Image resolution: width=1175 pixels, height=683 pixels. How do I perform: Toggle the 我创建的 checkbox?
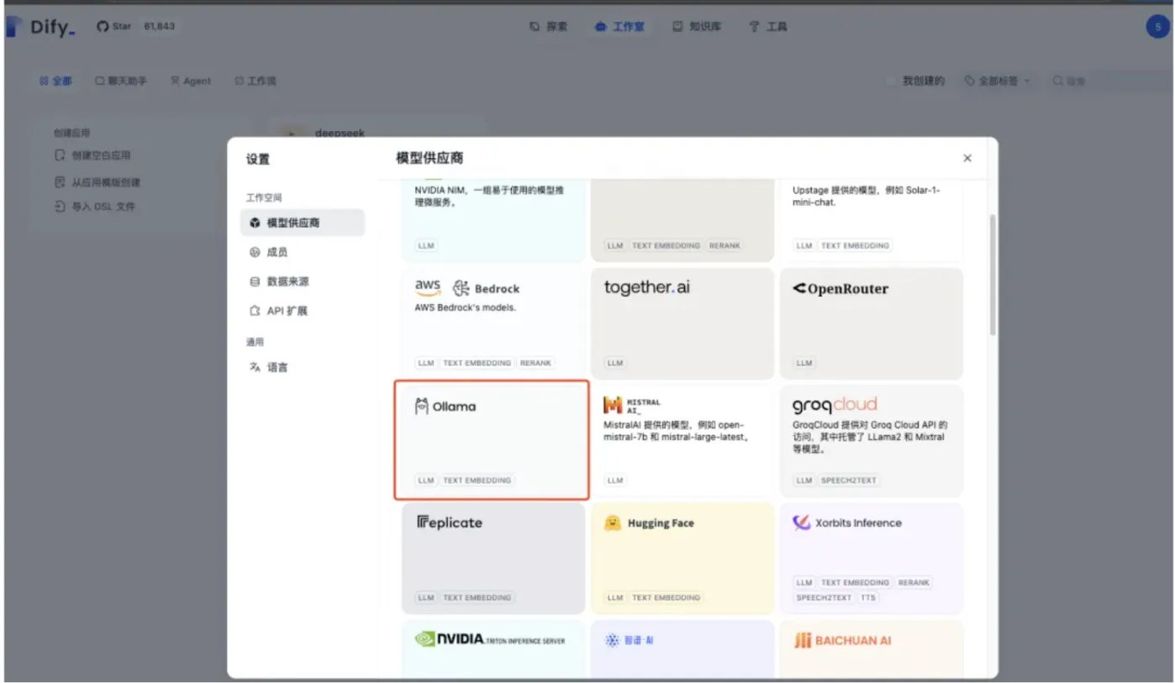point(893,81)
